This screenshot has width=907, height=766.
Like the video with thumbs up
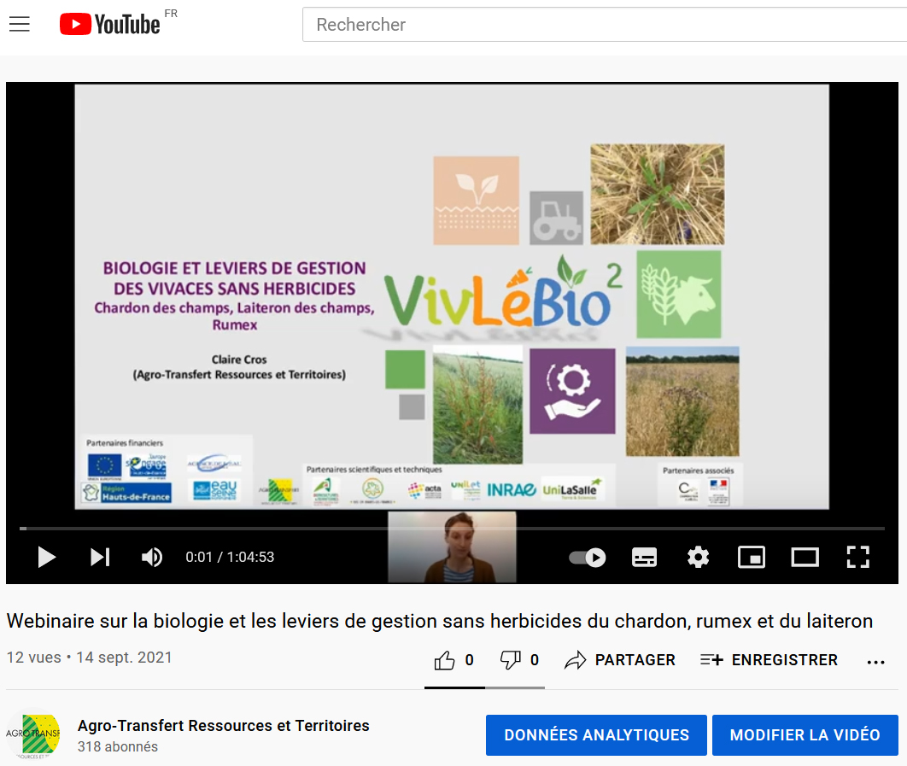[x=454, y=660]
